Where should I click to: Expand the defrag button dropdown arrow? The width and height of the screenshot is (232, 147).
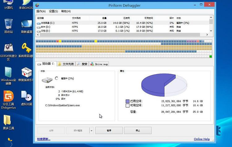click(92, 131)
